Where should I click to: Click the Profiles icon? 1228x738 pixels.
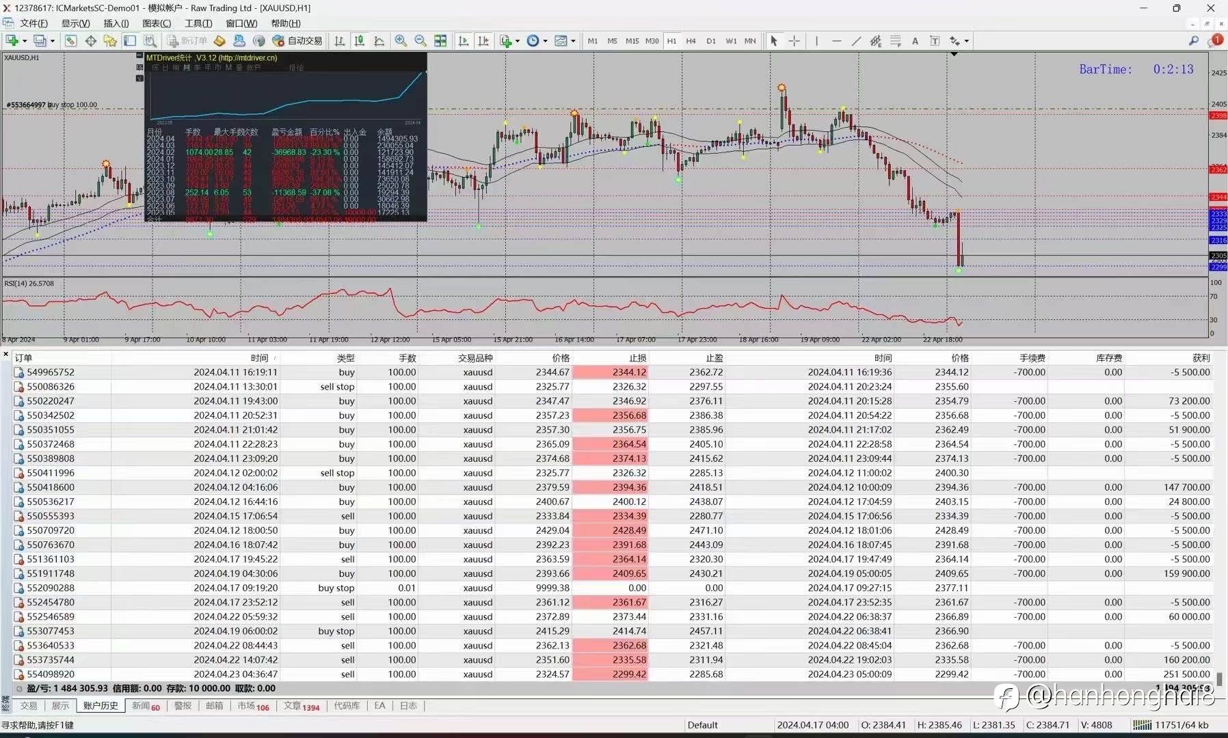(40, 41)
